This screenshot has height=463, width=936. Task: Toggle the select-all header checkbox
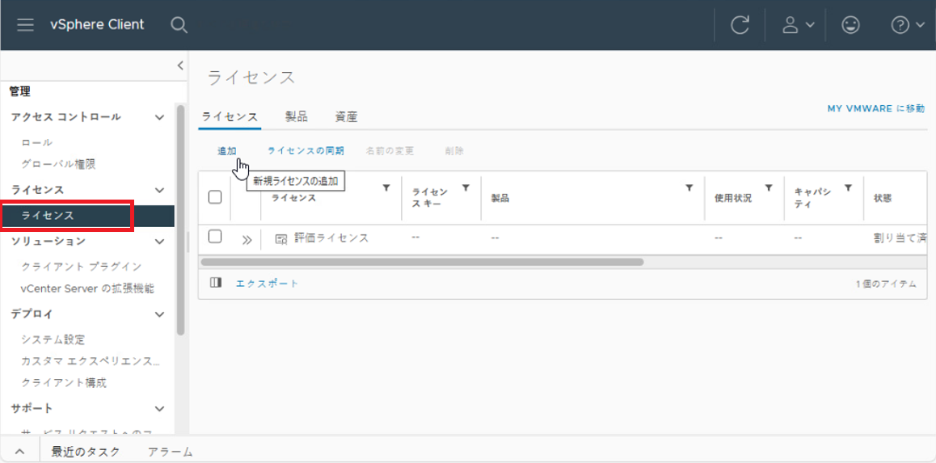click(x=215, y=197)
